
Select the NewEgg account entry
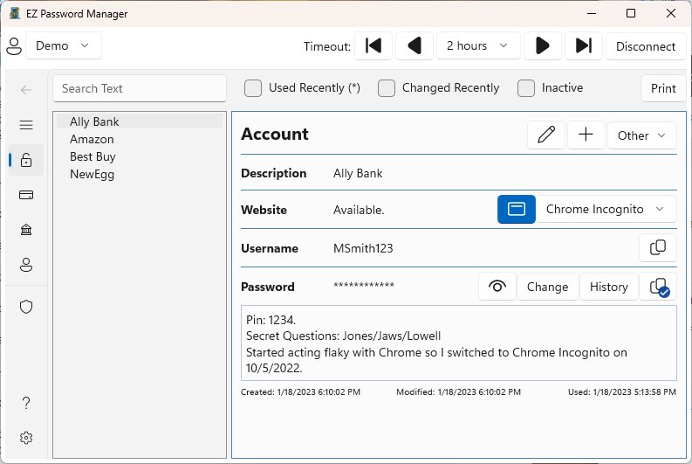click(92, 174)
